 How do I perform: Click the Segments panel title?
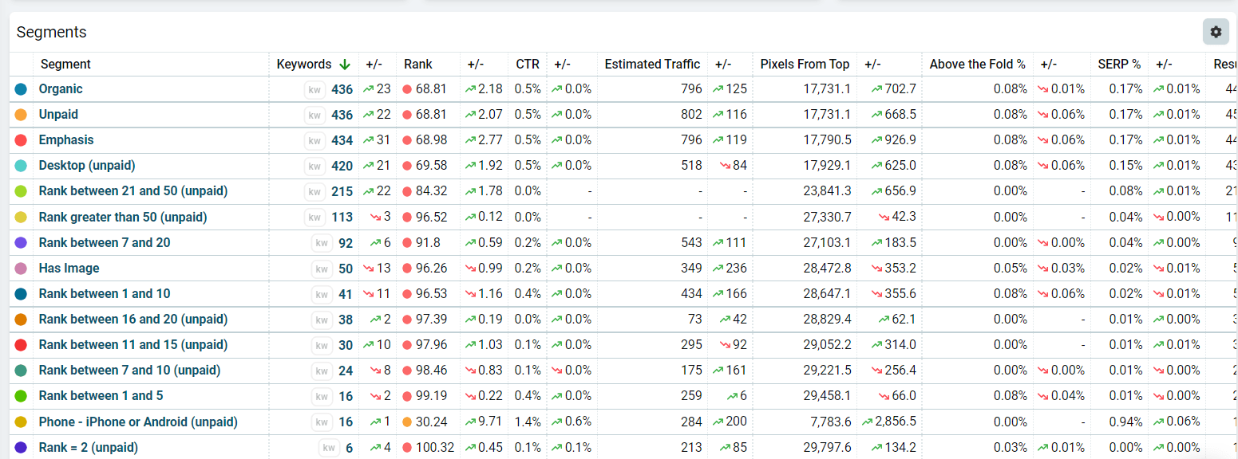click(52, 33)
